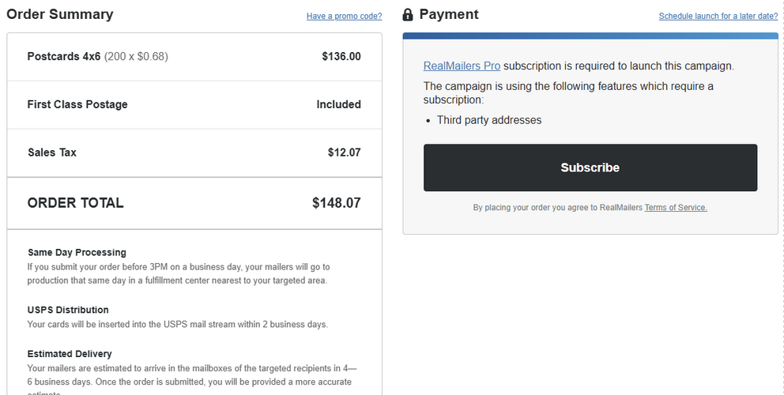
Task: Open the 'Have a promo code?' link
Action: click(x=344, y=16)
